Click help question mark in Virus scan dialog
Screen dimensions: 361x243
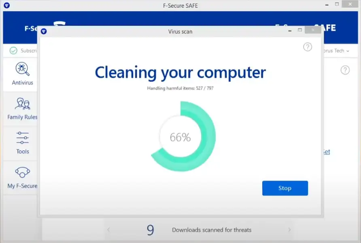(308, 47)
